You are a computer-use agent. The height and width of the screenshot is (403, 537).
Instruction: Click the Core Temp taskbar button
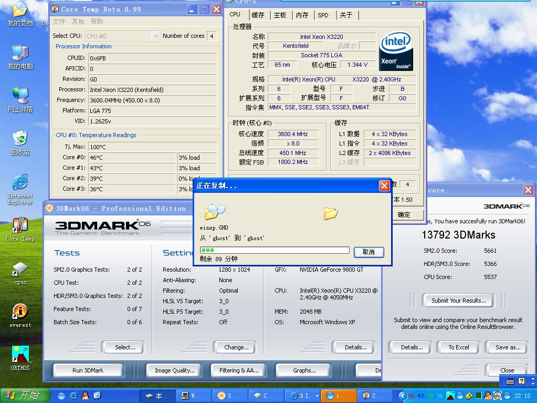[x=374, y=396]
